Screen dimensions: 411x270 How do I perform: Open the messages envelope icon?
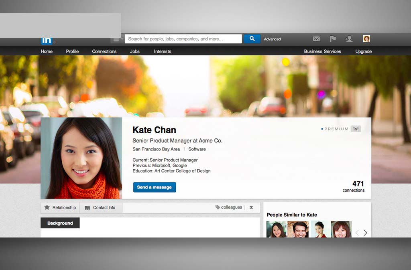(x=316, y=39)
